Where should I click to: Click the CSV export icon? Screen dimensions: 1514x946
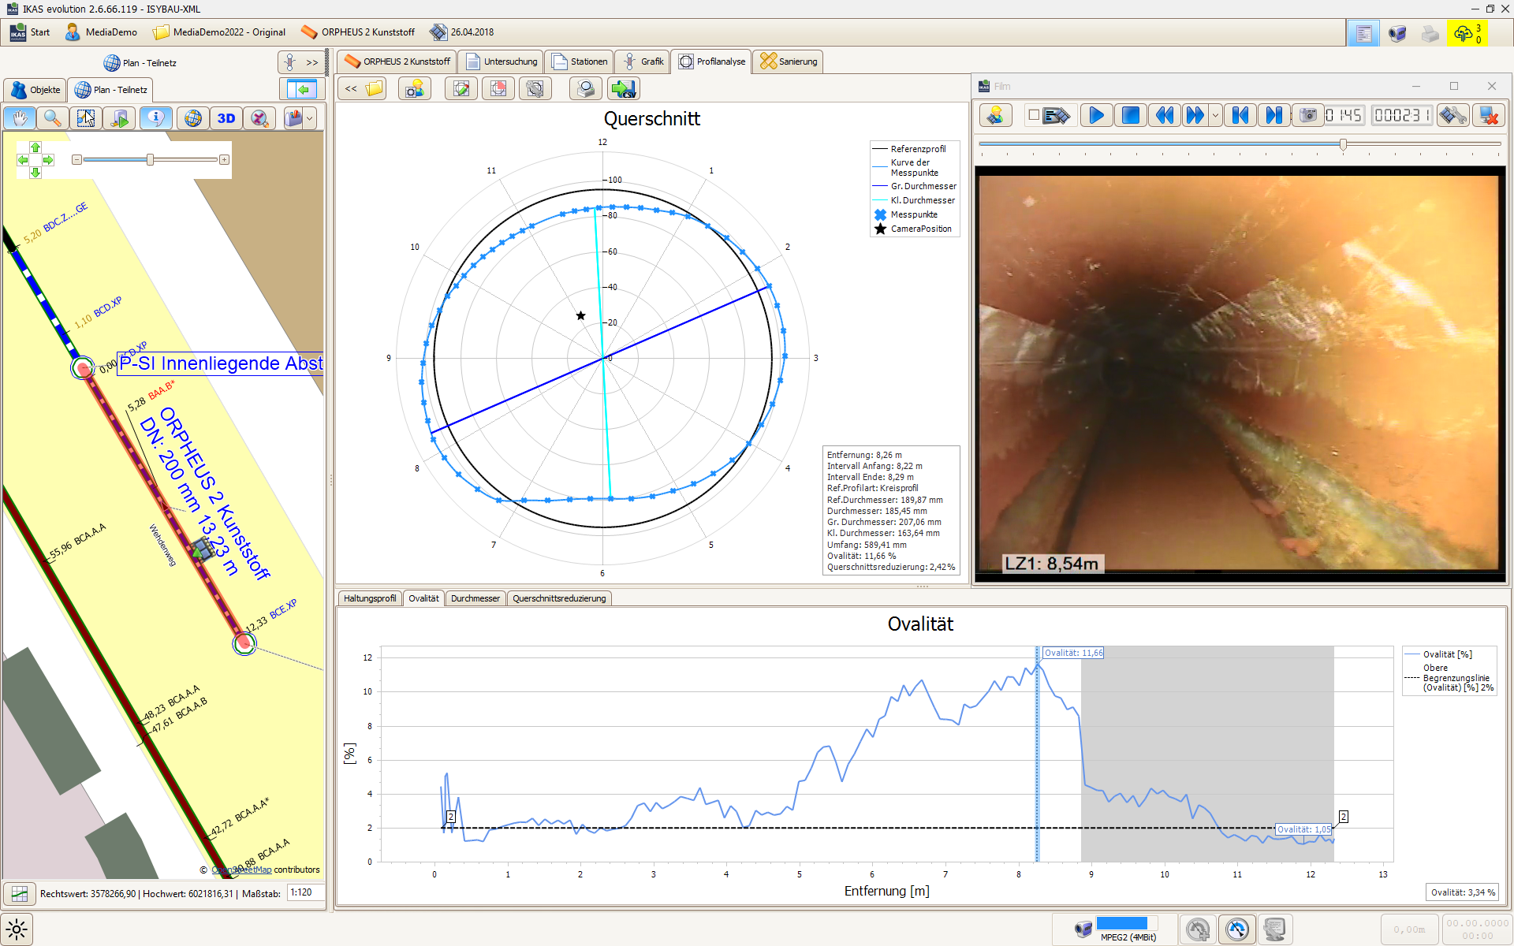[x=624, y=89]
